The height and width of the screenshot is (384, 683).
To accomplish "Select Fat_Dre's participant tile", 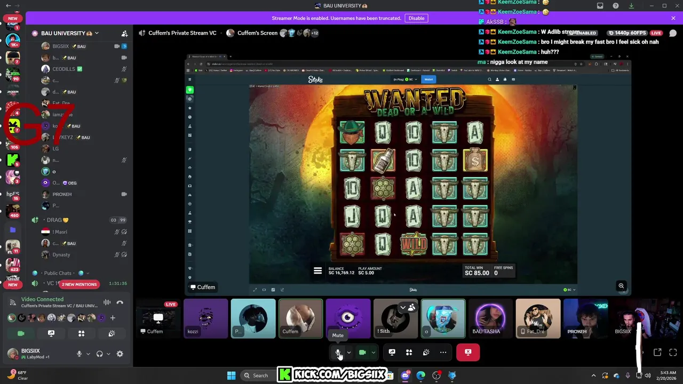I will tap(538, 318).
